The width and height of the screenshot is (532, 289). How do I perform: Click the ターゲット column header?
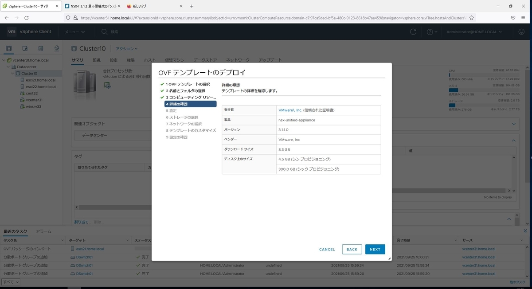coord(99,240)
